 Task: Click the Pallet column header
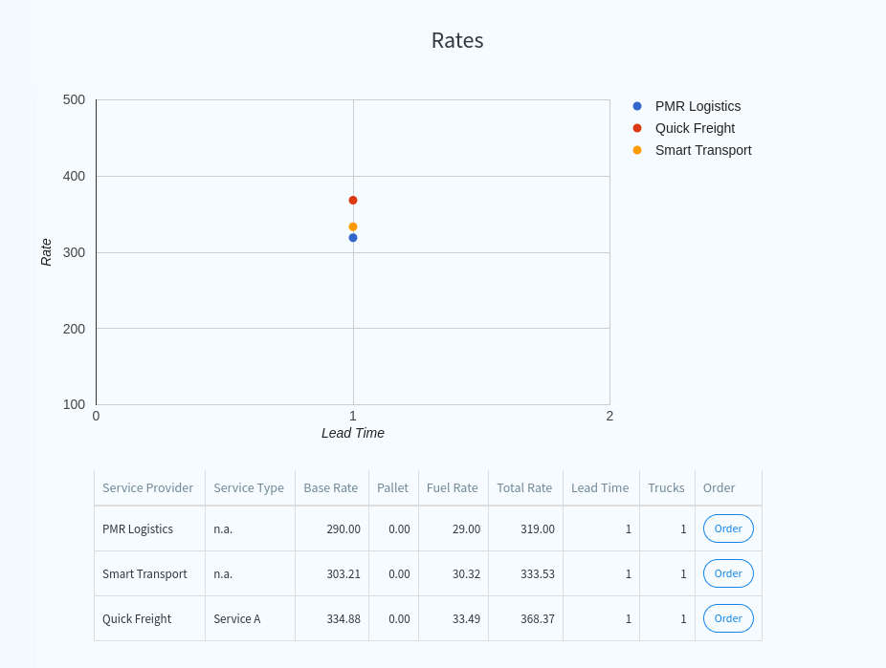pyautogui.click(x=392, y=487)
